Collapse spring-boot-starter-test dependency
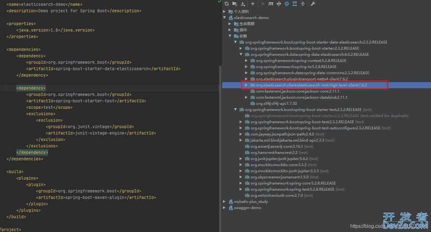Screen dimensions: 431x232 235,109
